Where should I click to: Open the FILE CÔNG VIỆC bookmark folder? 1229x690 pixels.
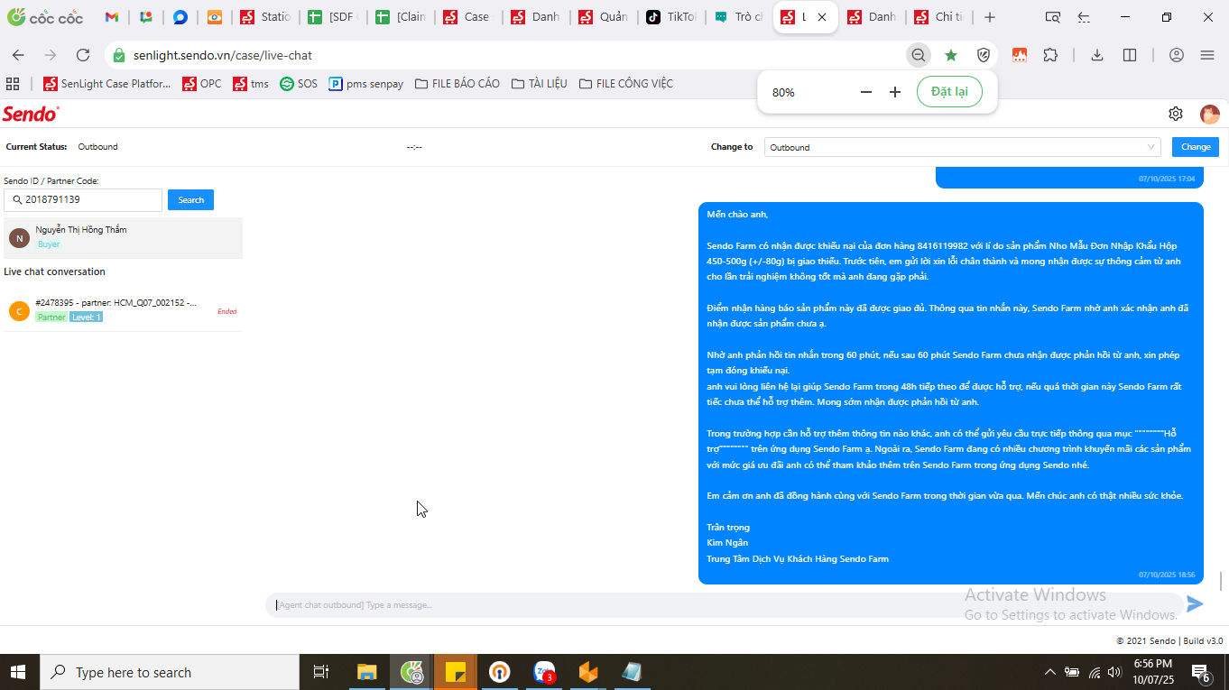coord(626,84)
